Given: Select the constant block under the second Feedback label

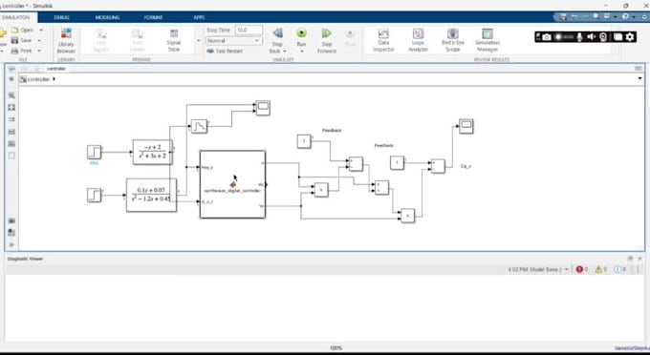Looking at the screenshot, I should tap(397, 162).
